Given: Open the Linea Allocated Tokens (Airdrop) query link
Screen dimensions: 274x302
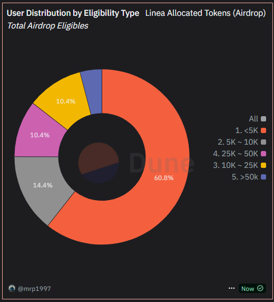Looking at the screenshot, I should pyautogui.click(x=205, y=13).
